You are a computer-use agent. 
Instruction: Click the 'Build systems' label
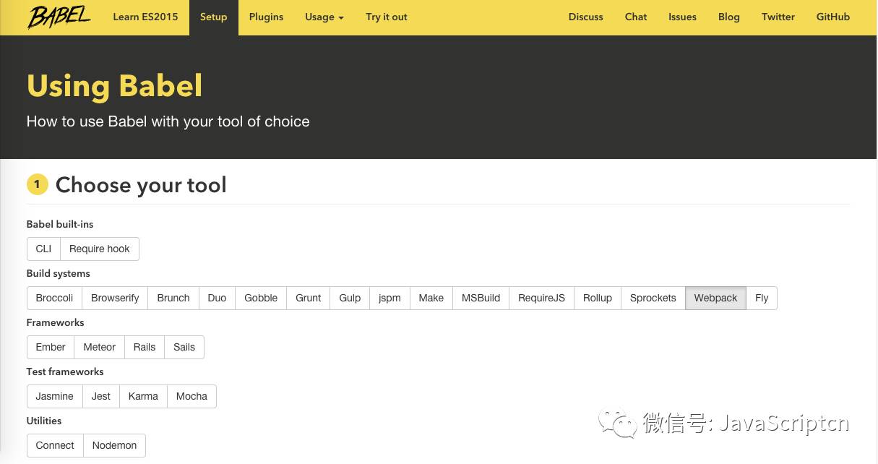pos(59,273)
